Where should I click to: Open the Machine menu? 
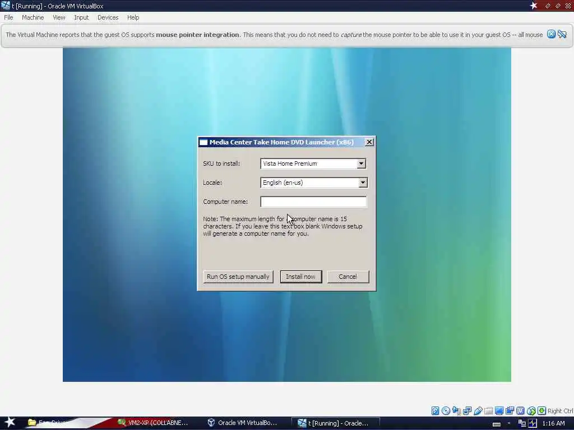pyautogui.click(x=33, y=17)
